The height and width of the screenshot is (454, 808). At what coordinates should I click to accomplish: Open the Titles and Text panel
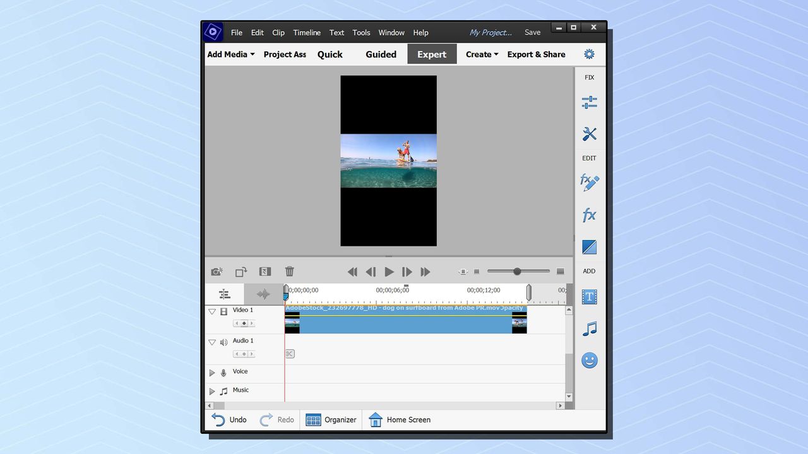pos(589,296)
